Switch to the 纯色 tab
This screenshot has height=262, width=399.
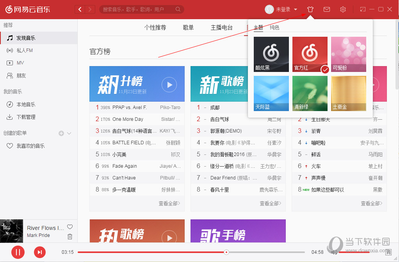point(274,27)
